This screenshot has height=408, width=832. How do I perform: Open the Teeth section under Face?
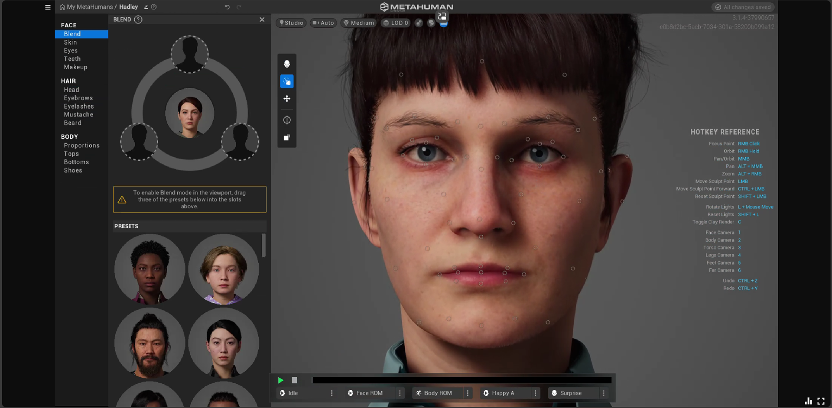tap(72, 59)
